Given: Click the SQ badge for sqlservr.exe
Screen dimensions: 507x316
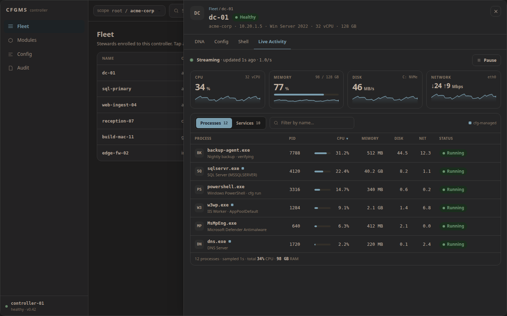Looking at the screenshot, I should click(x=199, y=171).
